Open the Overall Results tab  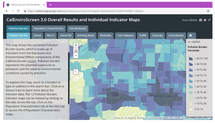tap(78, 28)
